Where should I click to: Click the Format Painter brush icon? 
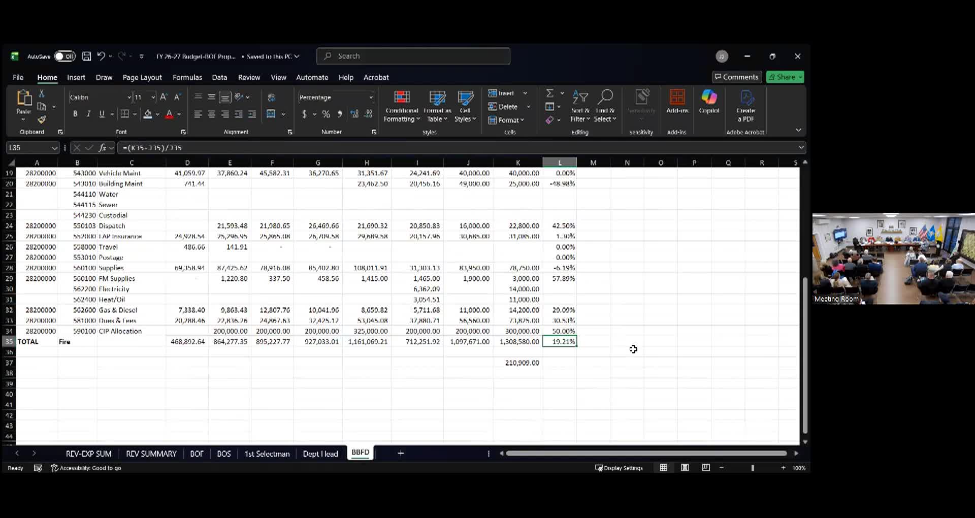42,120
